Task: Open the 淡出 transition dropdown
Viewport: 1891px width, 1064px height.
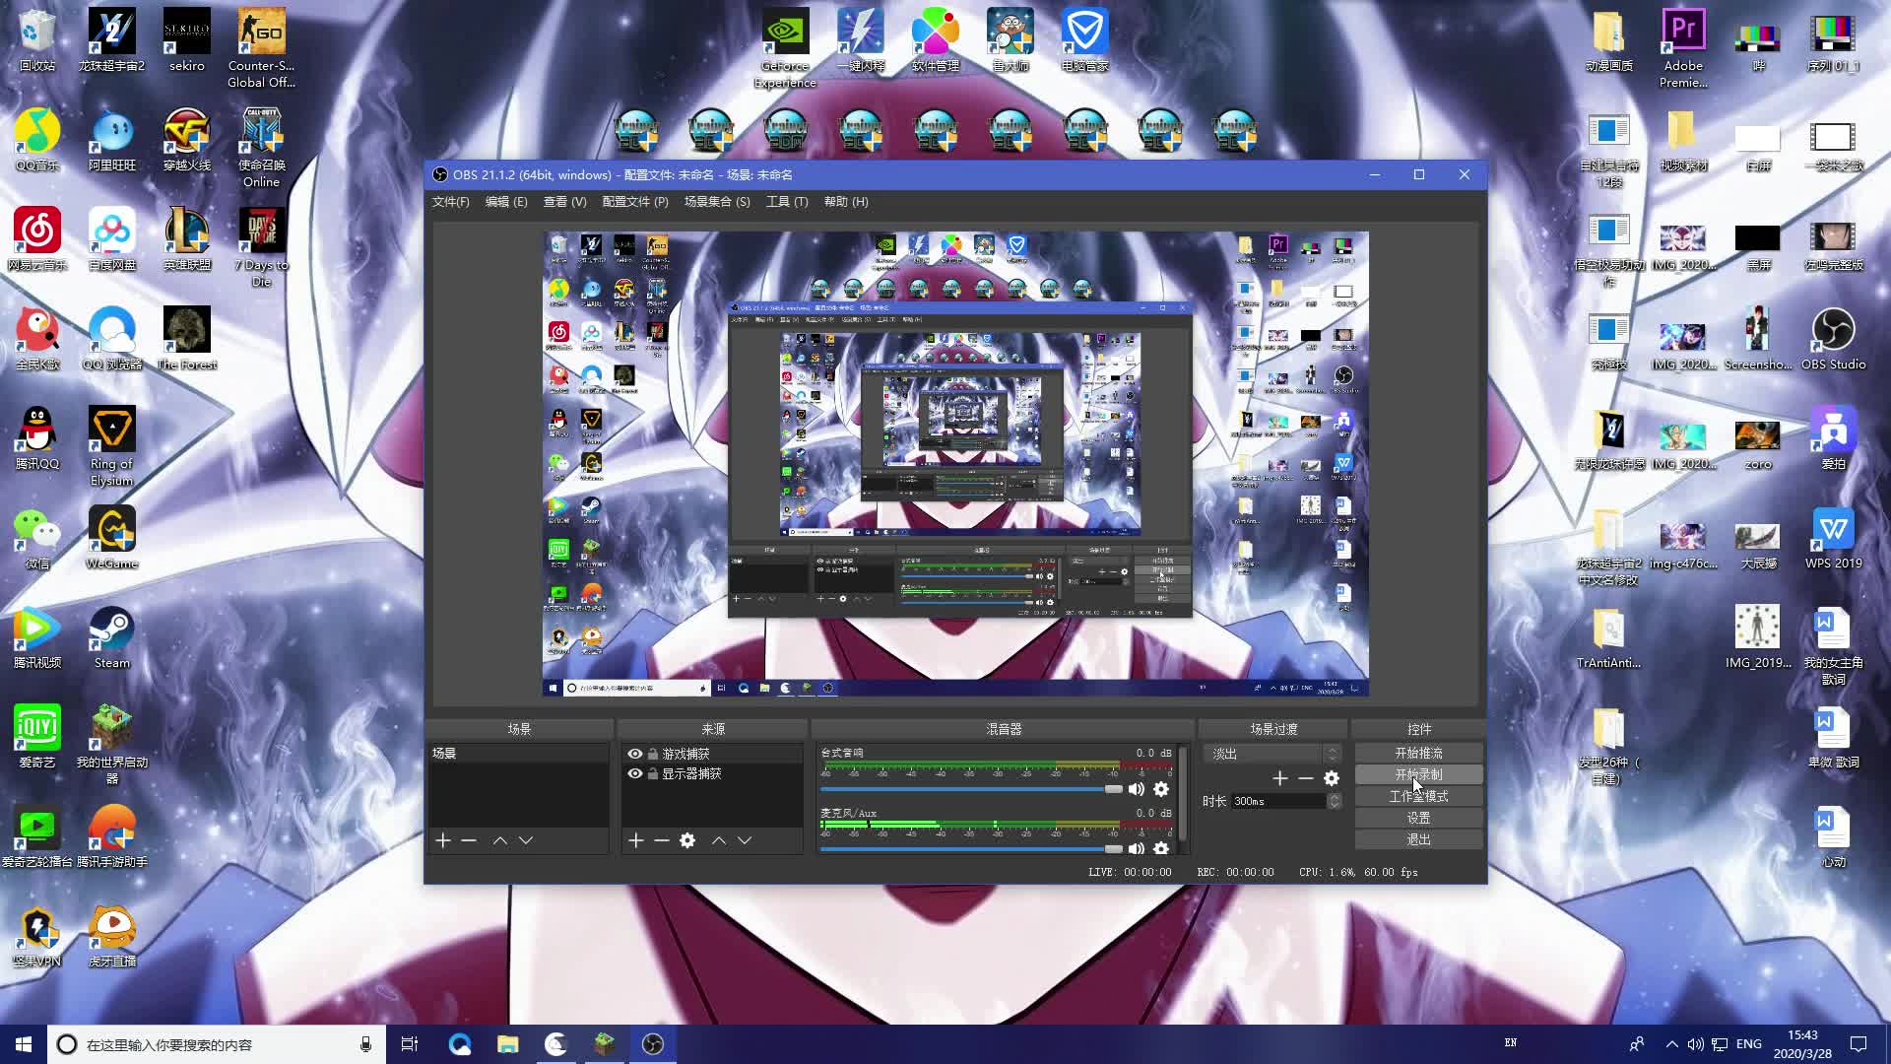Action: [1272, 754]
